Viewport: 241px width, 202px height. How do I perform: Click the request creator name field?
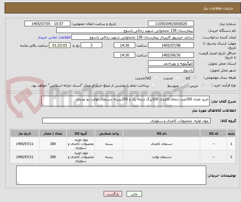point(133,37)
